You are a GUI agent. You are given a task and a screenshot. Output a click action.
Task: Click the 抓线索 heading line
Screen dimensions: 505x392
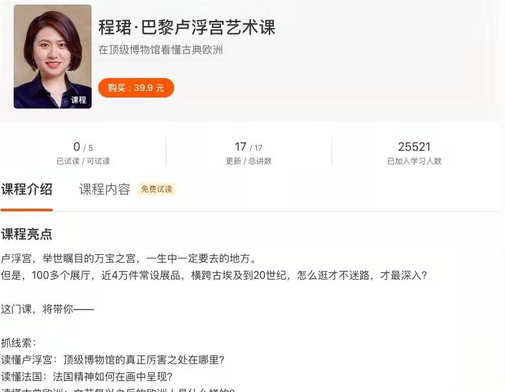18,343
